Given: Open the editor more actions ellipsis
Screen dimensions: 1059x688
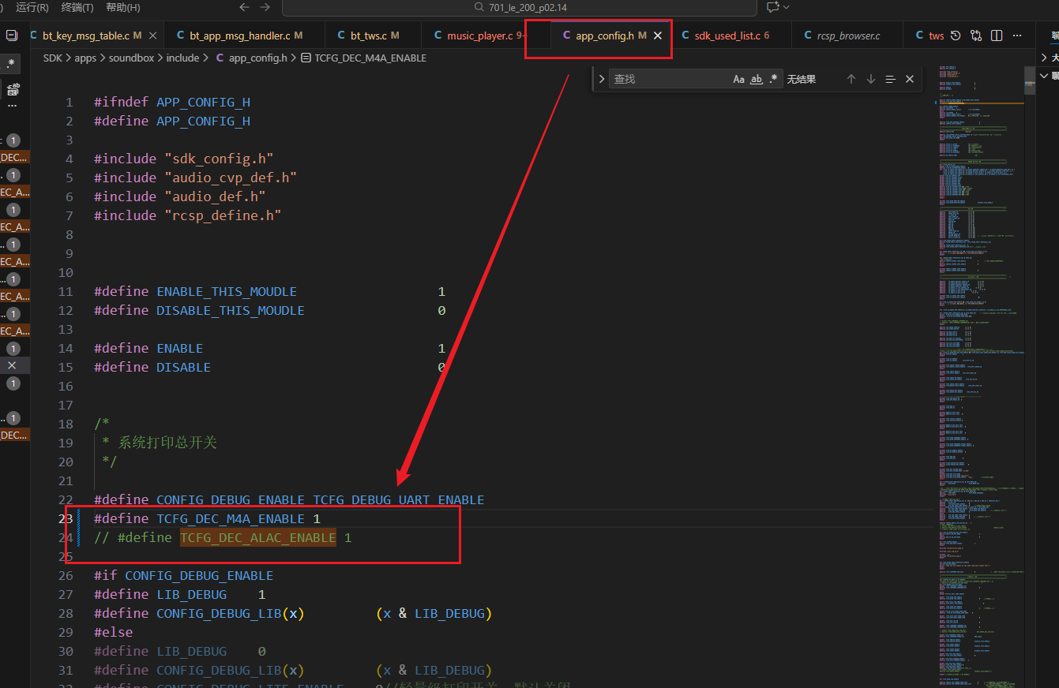Looking at the screenshot, I should (x=1017, y=36).
